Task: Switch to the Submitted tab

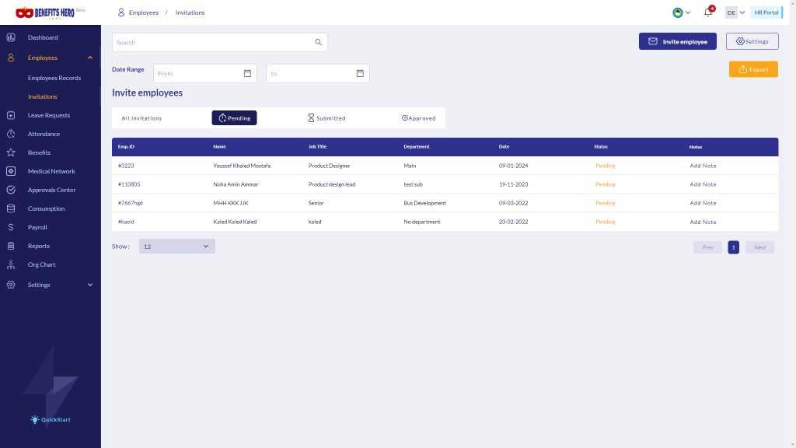Action: click(326, 118)
